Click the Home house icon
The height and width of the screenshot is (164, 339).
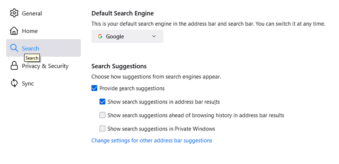point(14,31)
